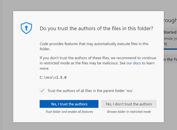Click the 'Code provides features' description paragraph
The width and height of the screenshot is (177, 130).
click(94, 46)
